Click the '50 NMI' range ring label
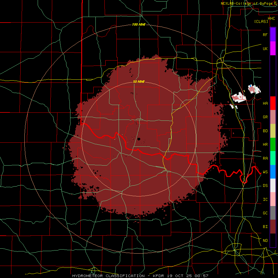278x278 pixels. tap(139, 82)
